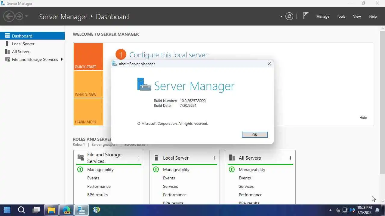385x216 pixels.
Task: Open the notification bell in system tray
Action: (x=377, y=210)
